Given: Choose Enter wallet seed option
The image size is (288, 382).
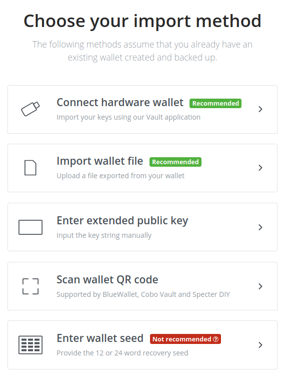Looking at the screenshot, I should tap(142, 345).
